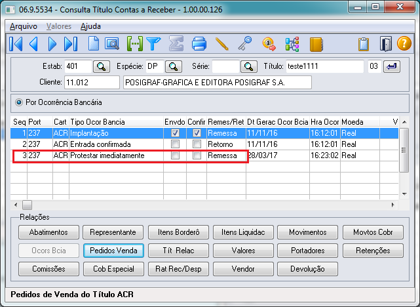Open the Valores menu
This screenshot has width=420, height=307.
pos(59,26)
